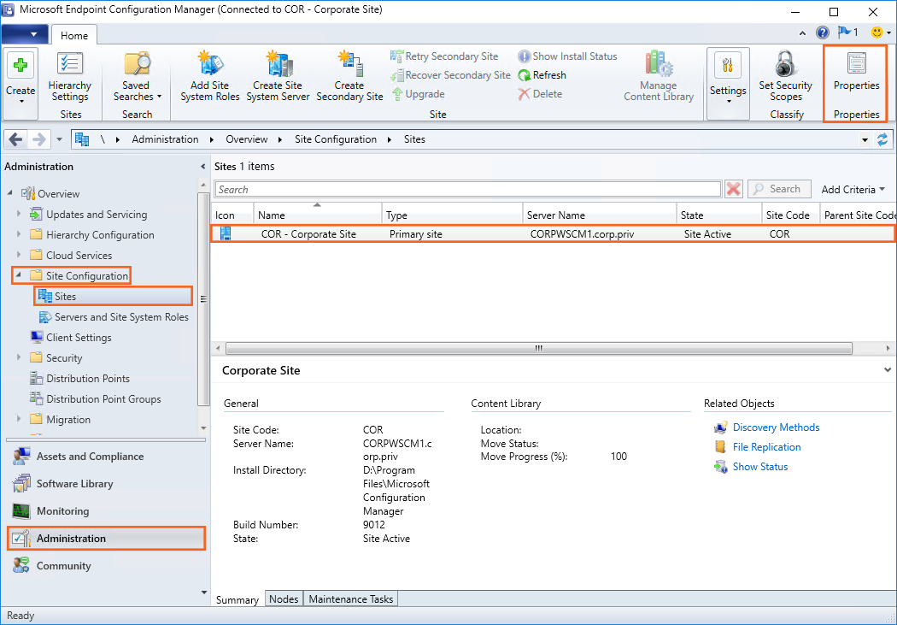Select Servers and Site System Roles
Viewport: 897px width, 625px height.
121,317
